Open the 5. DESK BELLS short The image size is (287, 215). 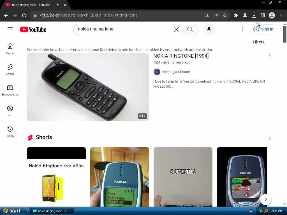pyautogui.click(x=183, y=177)
